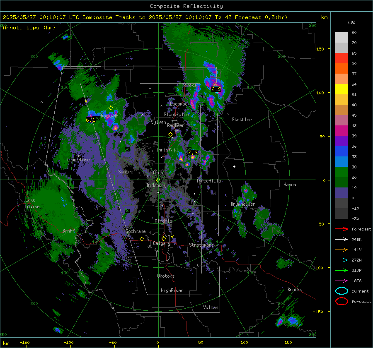The height and width of the screenshot is (348, 373).
Task: Click the Blackfalds city label
Action: [x=176, y=115]
